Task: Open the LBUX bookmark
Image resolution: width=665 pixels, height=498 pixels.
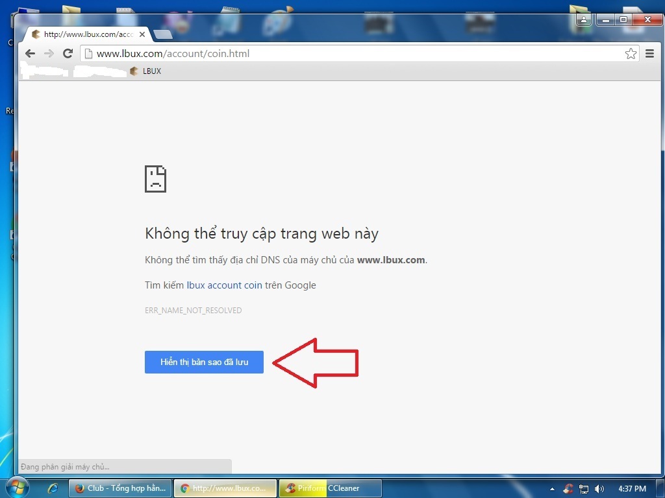Action: [x=145, y=71]
